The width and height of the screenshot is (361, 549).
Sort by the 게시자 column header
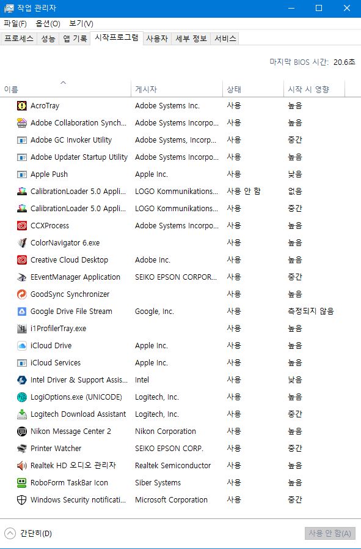(177, 89)
